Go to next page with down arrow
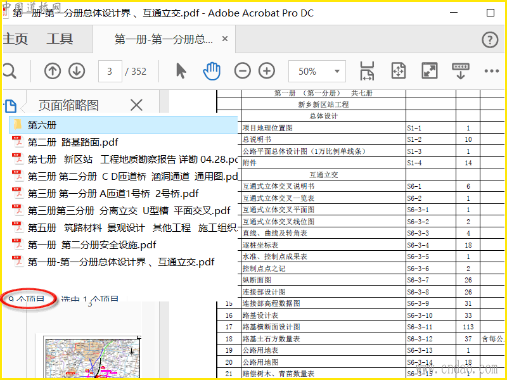Viewport: 507px width, 380px height. pyautogui.click(x=77, y=71)
